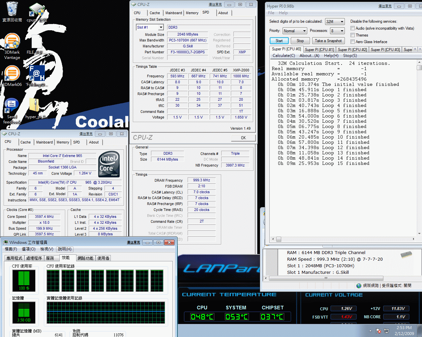Open Super PI [CPU #1] tab
Viewport: 422px width, 337px height.
pos(319,49)
